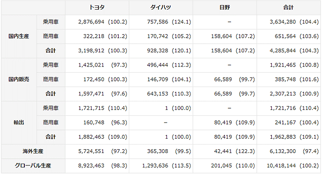Click the ダイハツ column header
Image resolution: width=322 pixels, height=174 pixels.
(x=161, y=8)
